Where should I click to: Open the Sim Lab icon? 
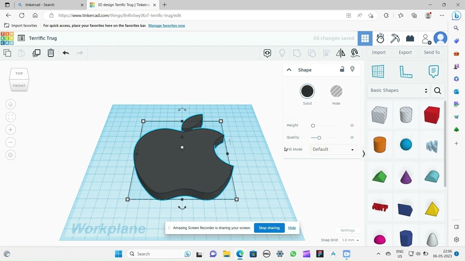pyautogui.click(x=380, y=38)
